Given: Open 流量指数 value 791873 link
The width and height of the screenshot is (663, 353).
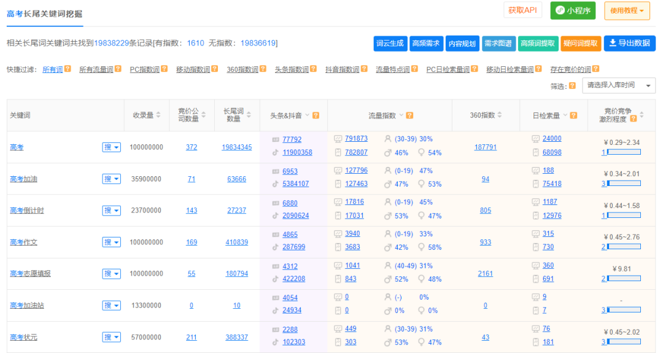Looking at the screenshot, I should click(x=356, y=139).
